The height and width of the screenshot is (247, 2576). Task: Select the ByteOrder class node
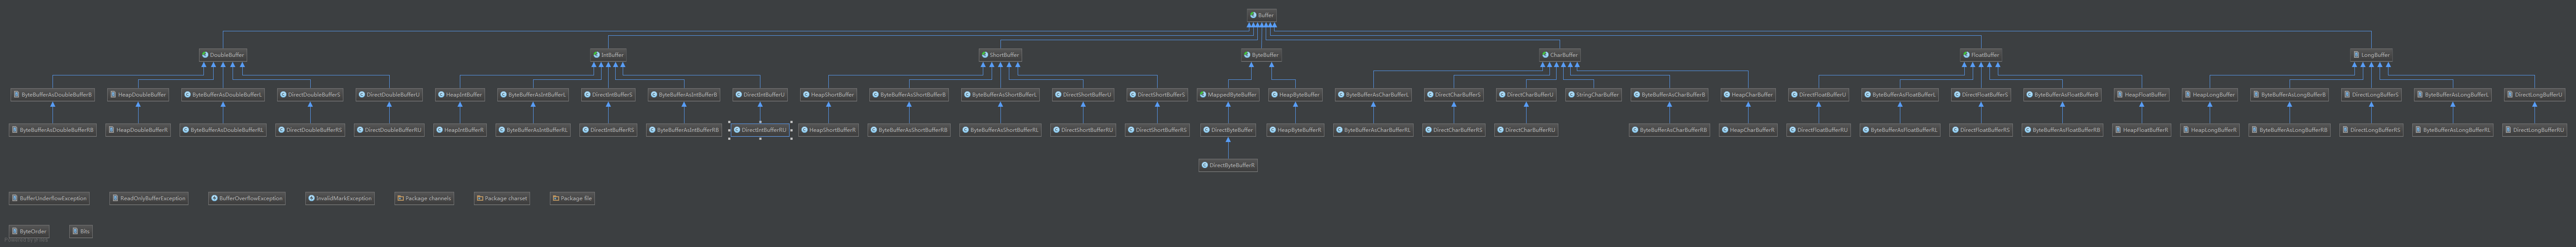[x=29, y=231]
